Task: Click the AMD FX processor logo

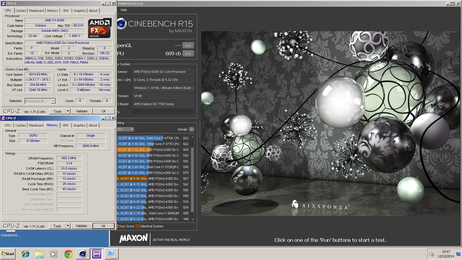Action: pyautogui.click(x=100, y=28)
